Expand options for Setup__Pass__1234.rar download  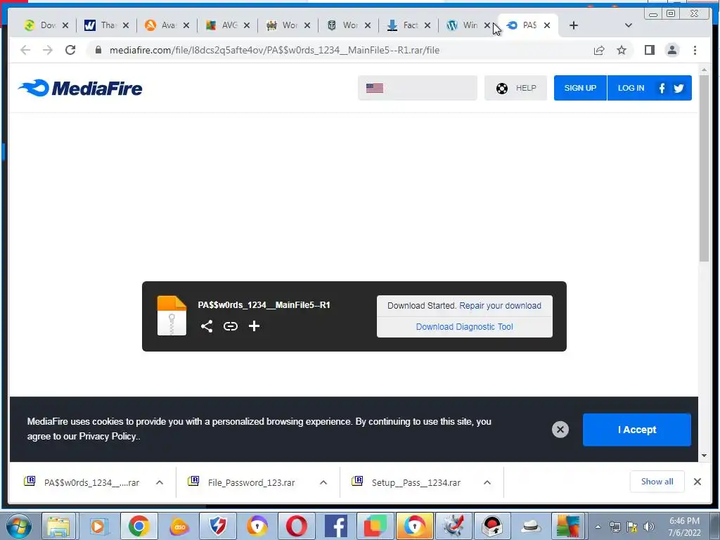487,482
